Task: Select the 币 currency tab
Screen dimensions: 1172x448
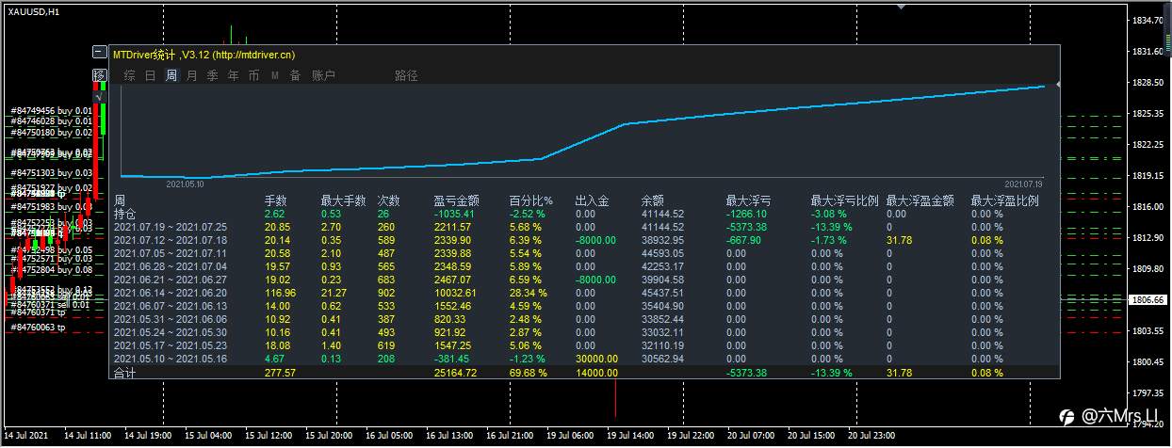Action: tap(253, 75)
